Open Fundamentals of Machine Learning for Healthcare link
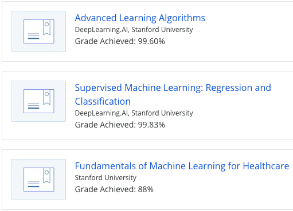This screenshot has height=211, width=293. pos(182,166)
